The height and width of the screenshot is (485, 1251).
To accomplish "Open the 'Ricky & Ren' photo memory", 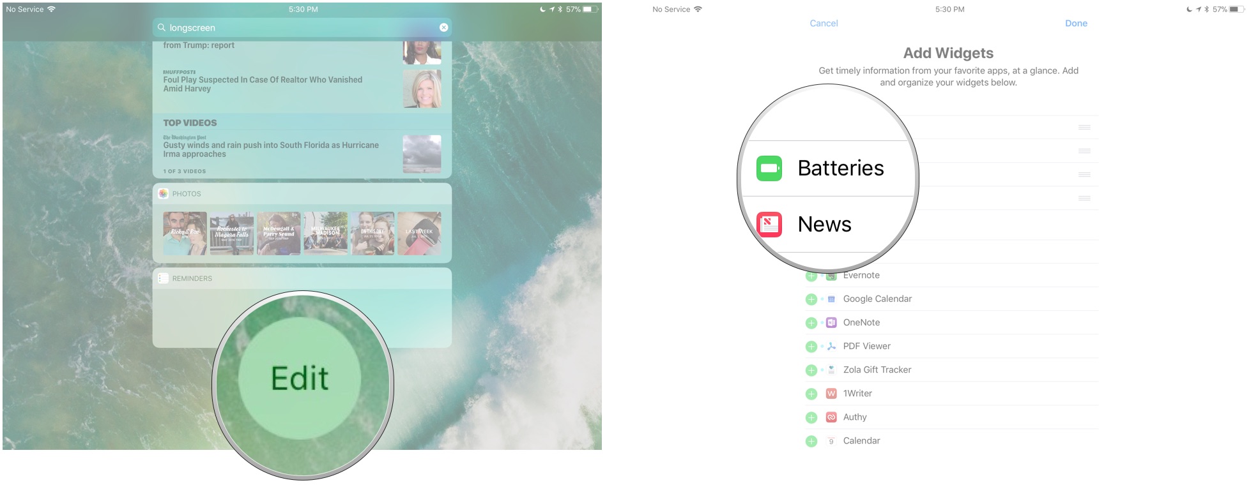I will point(185,234).
